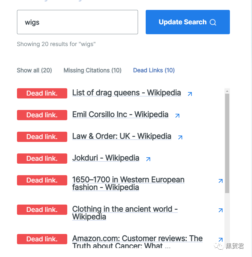Click the results list scrollbar thumb
Viewport: 252px width, 257px height.
coord(227,144)
